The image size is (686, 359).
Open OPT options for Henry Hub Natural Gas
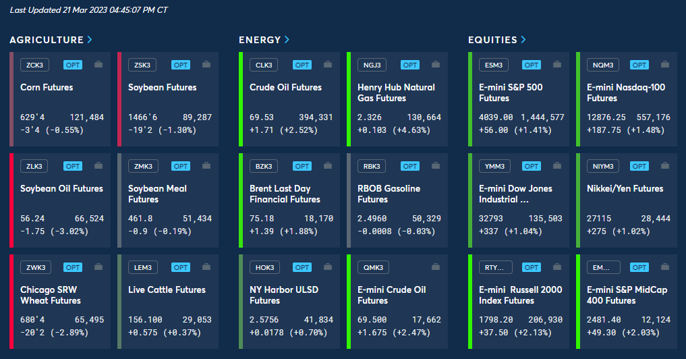pyautogui.click(x=410, y=65)
